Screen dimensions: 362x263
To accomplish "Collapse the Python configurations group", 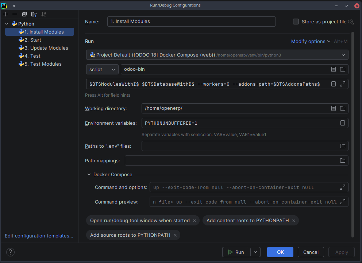I will 7,24.
